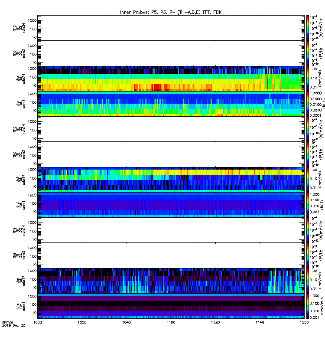Click the '(V/m)²/Hz' unit label of tha fff edc34

click(322, 28)
